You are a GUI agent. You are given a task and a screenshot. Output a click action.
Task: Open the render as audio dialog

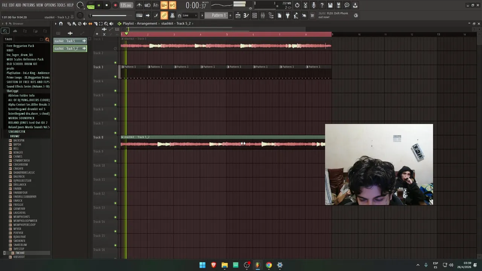pyautogui.click(x=339, y=5)
